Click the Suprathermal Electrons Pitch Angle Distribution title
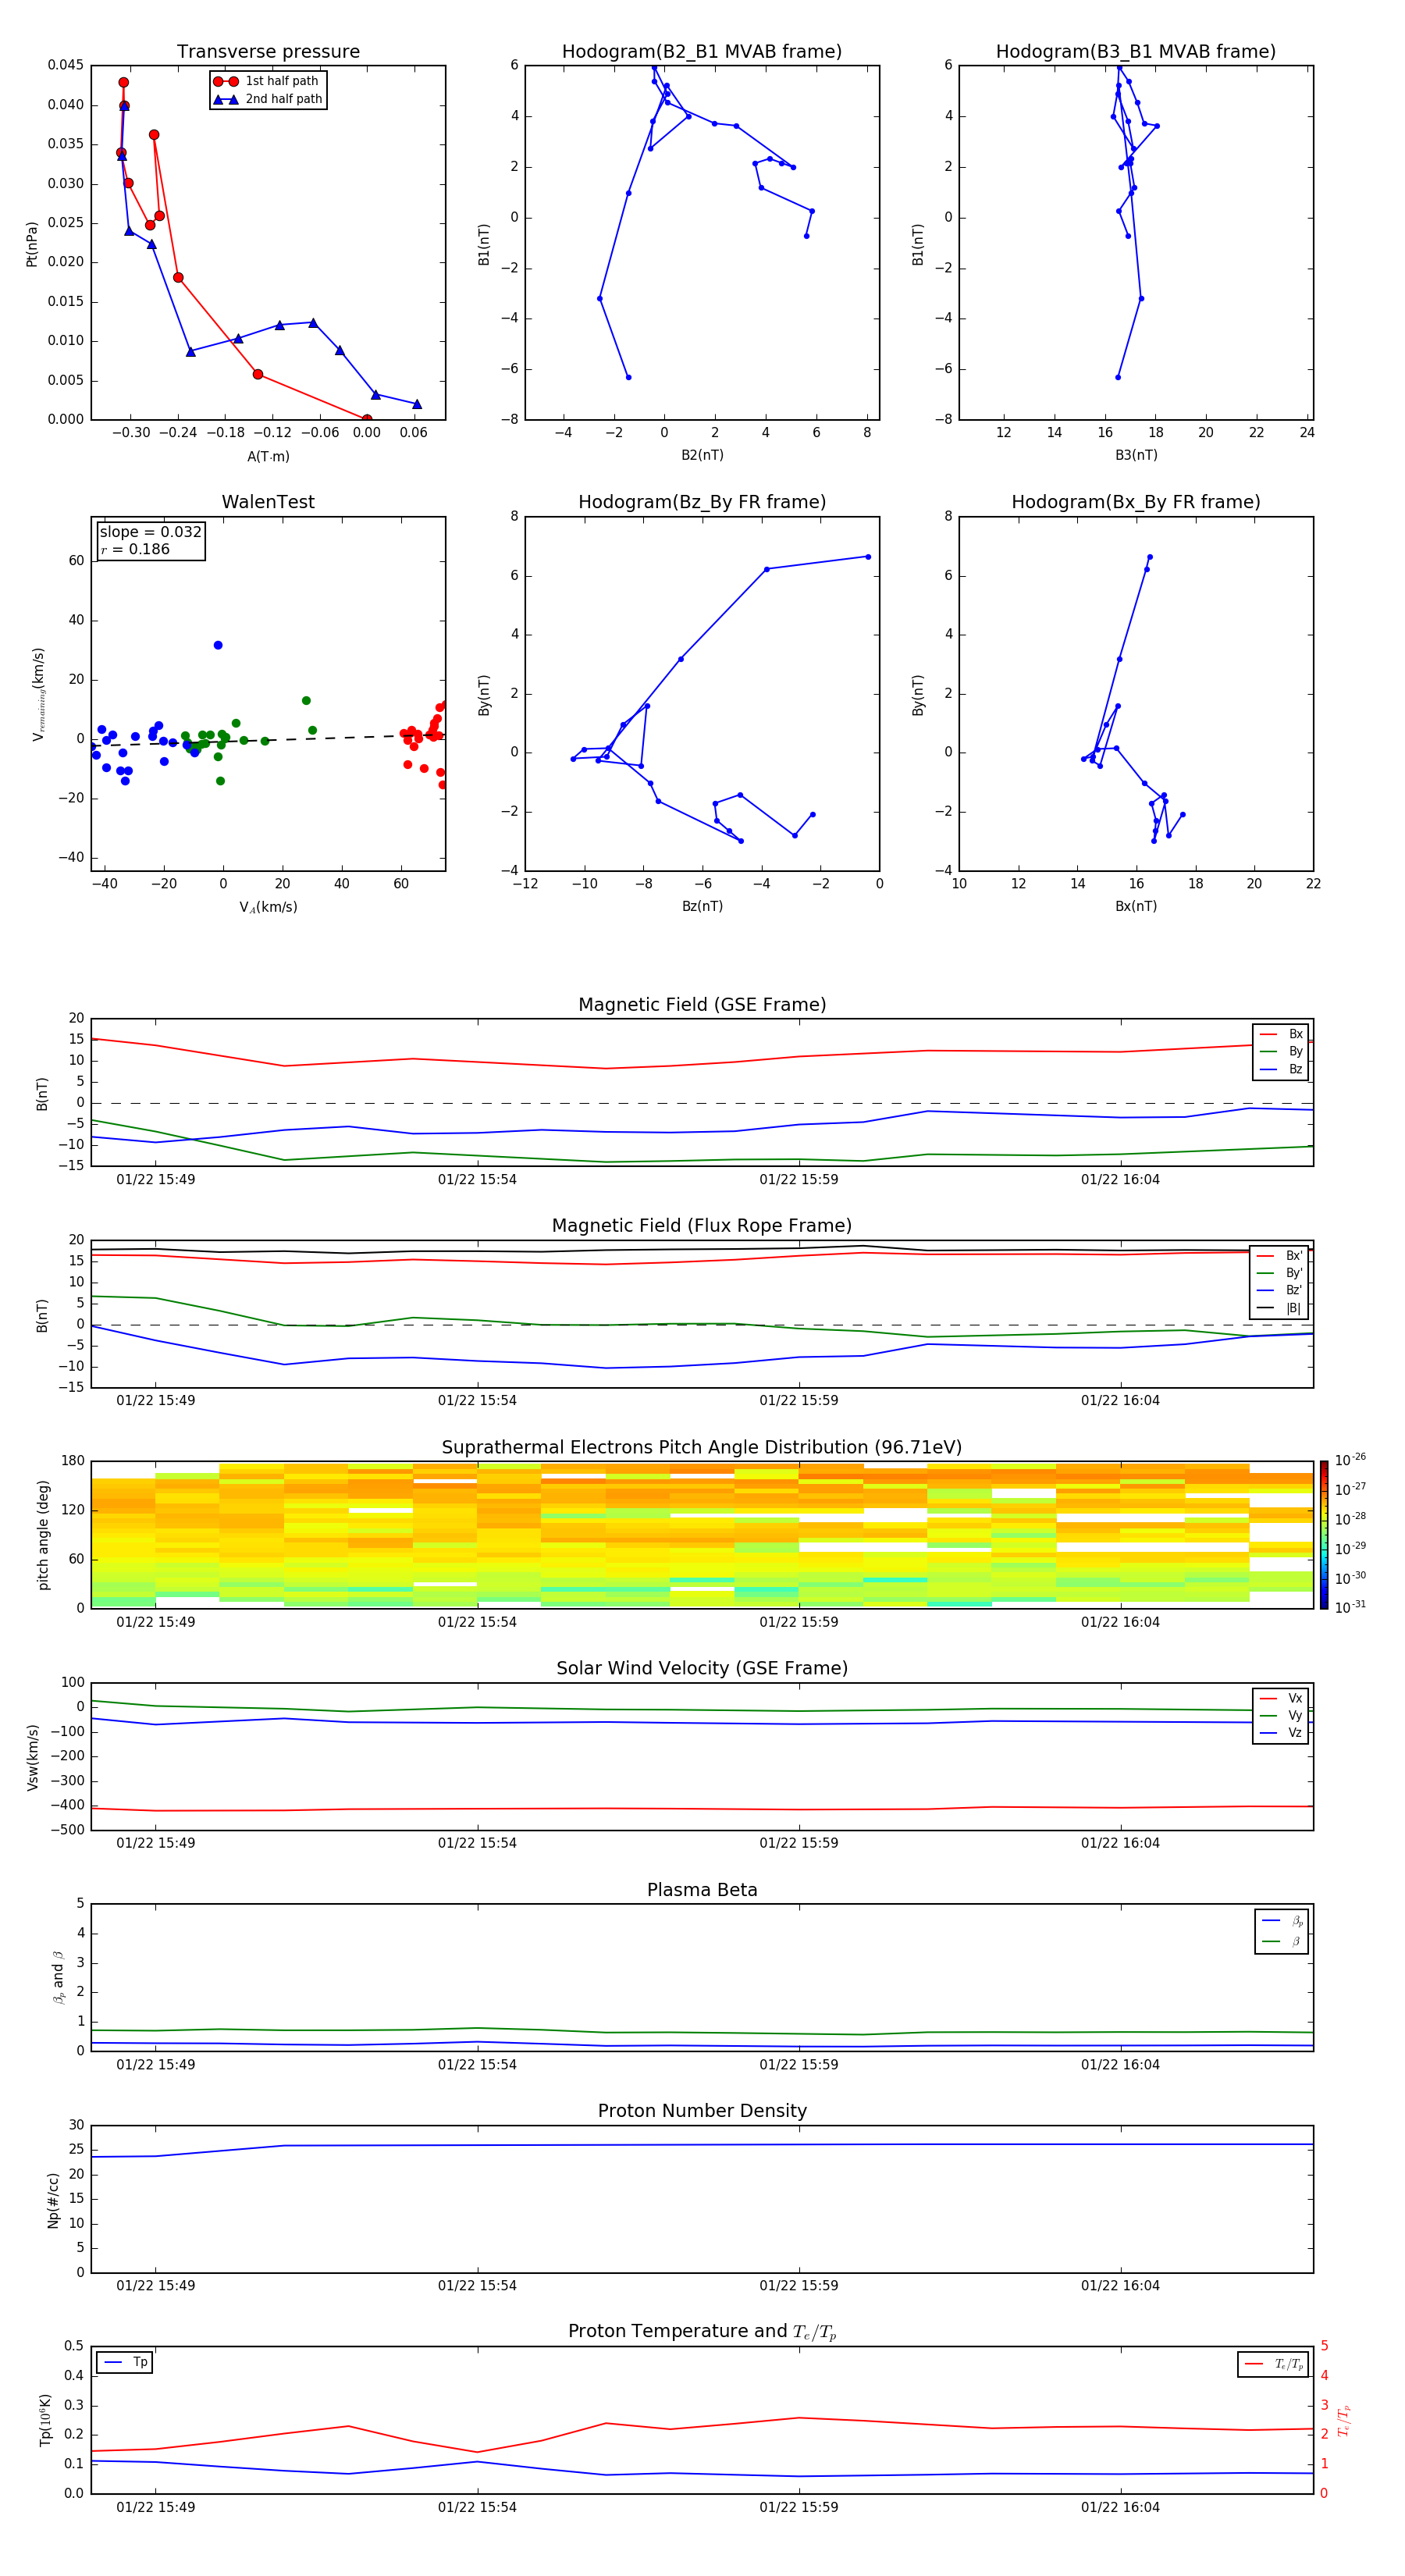Screen dimensions: 1405x2576 click(x=702, y=1448)
